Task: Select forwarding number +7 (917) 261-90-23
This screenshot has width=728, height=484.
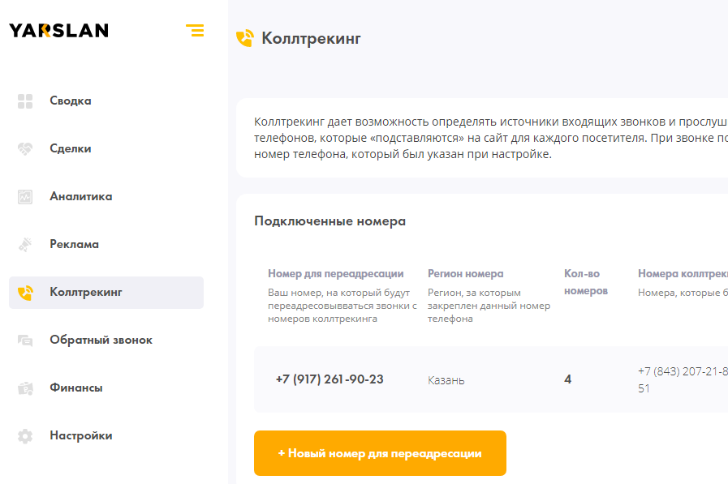Action: [328, 379]
